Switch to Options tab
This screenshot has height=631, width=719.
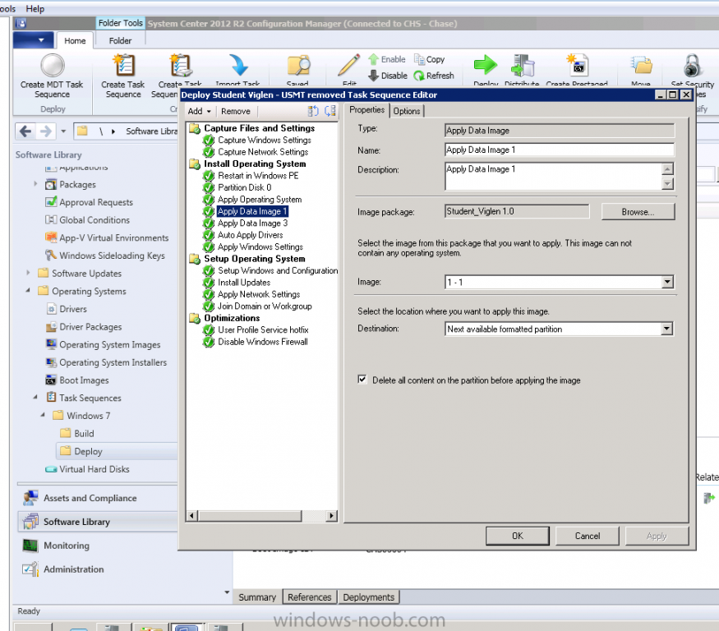pyautogui.click(x=407, y=111)
